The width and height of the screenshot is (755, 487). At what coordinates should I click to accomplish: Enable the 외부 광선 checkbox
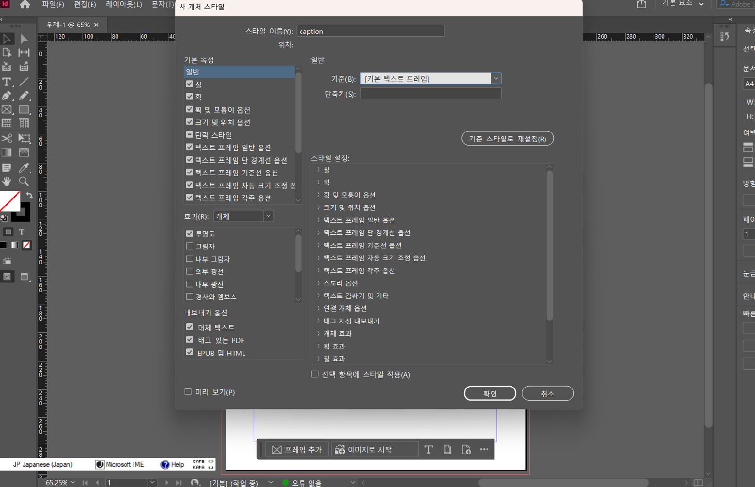point(190,271)
